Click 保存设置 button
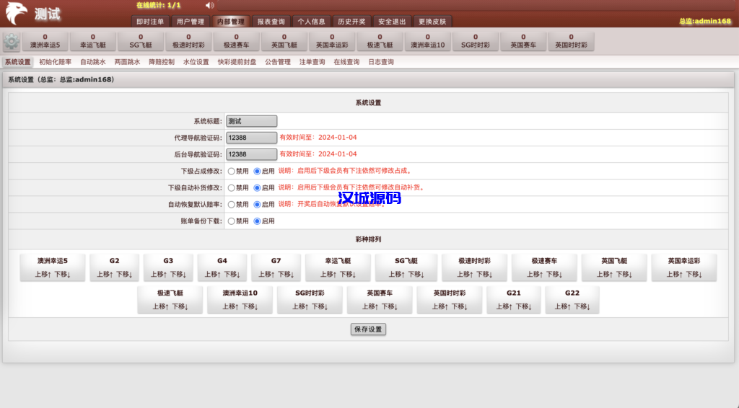The image size is (739, 408). [368, 329]
